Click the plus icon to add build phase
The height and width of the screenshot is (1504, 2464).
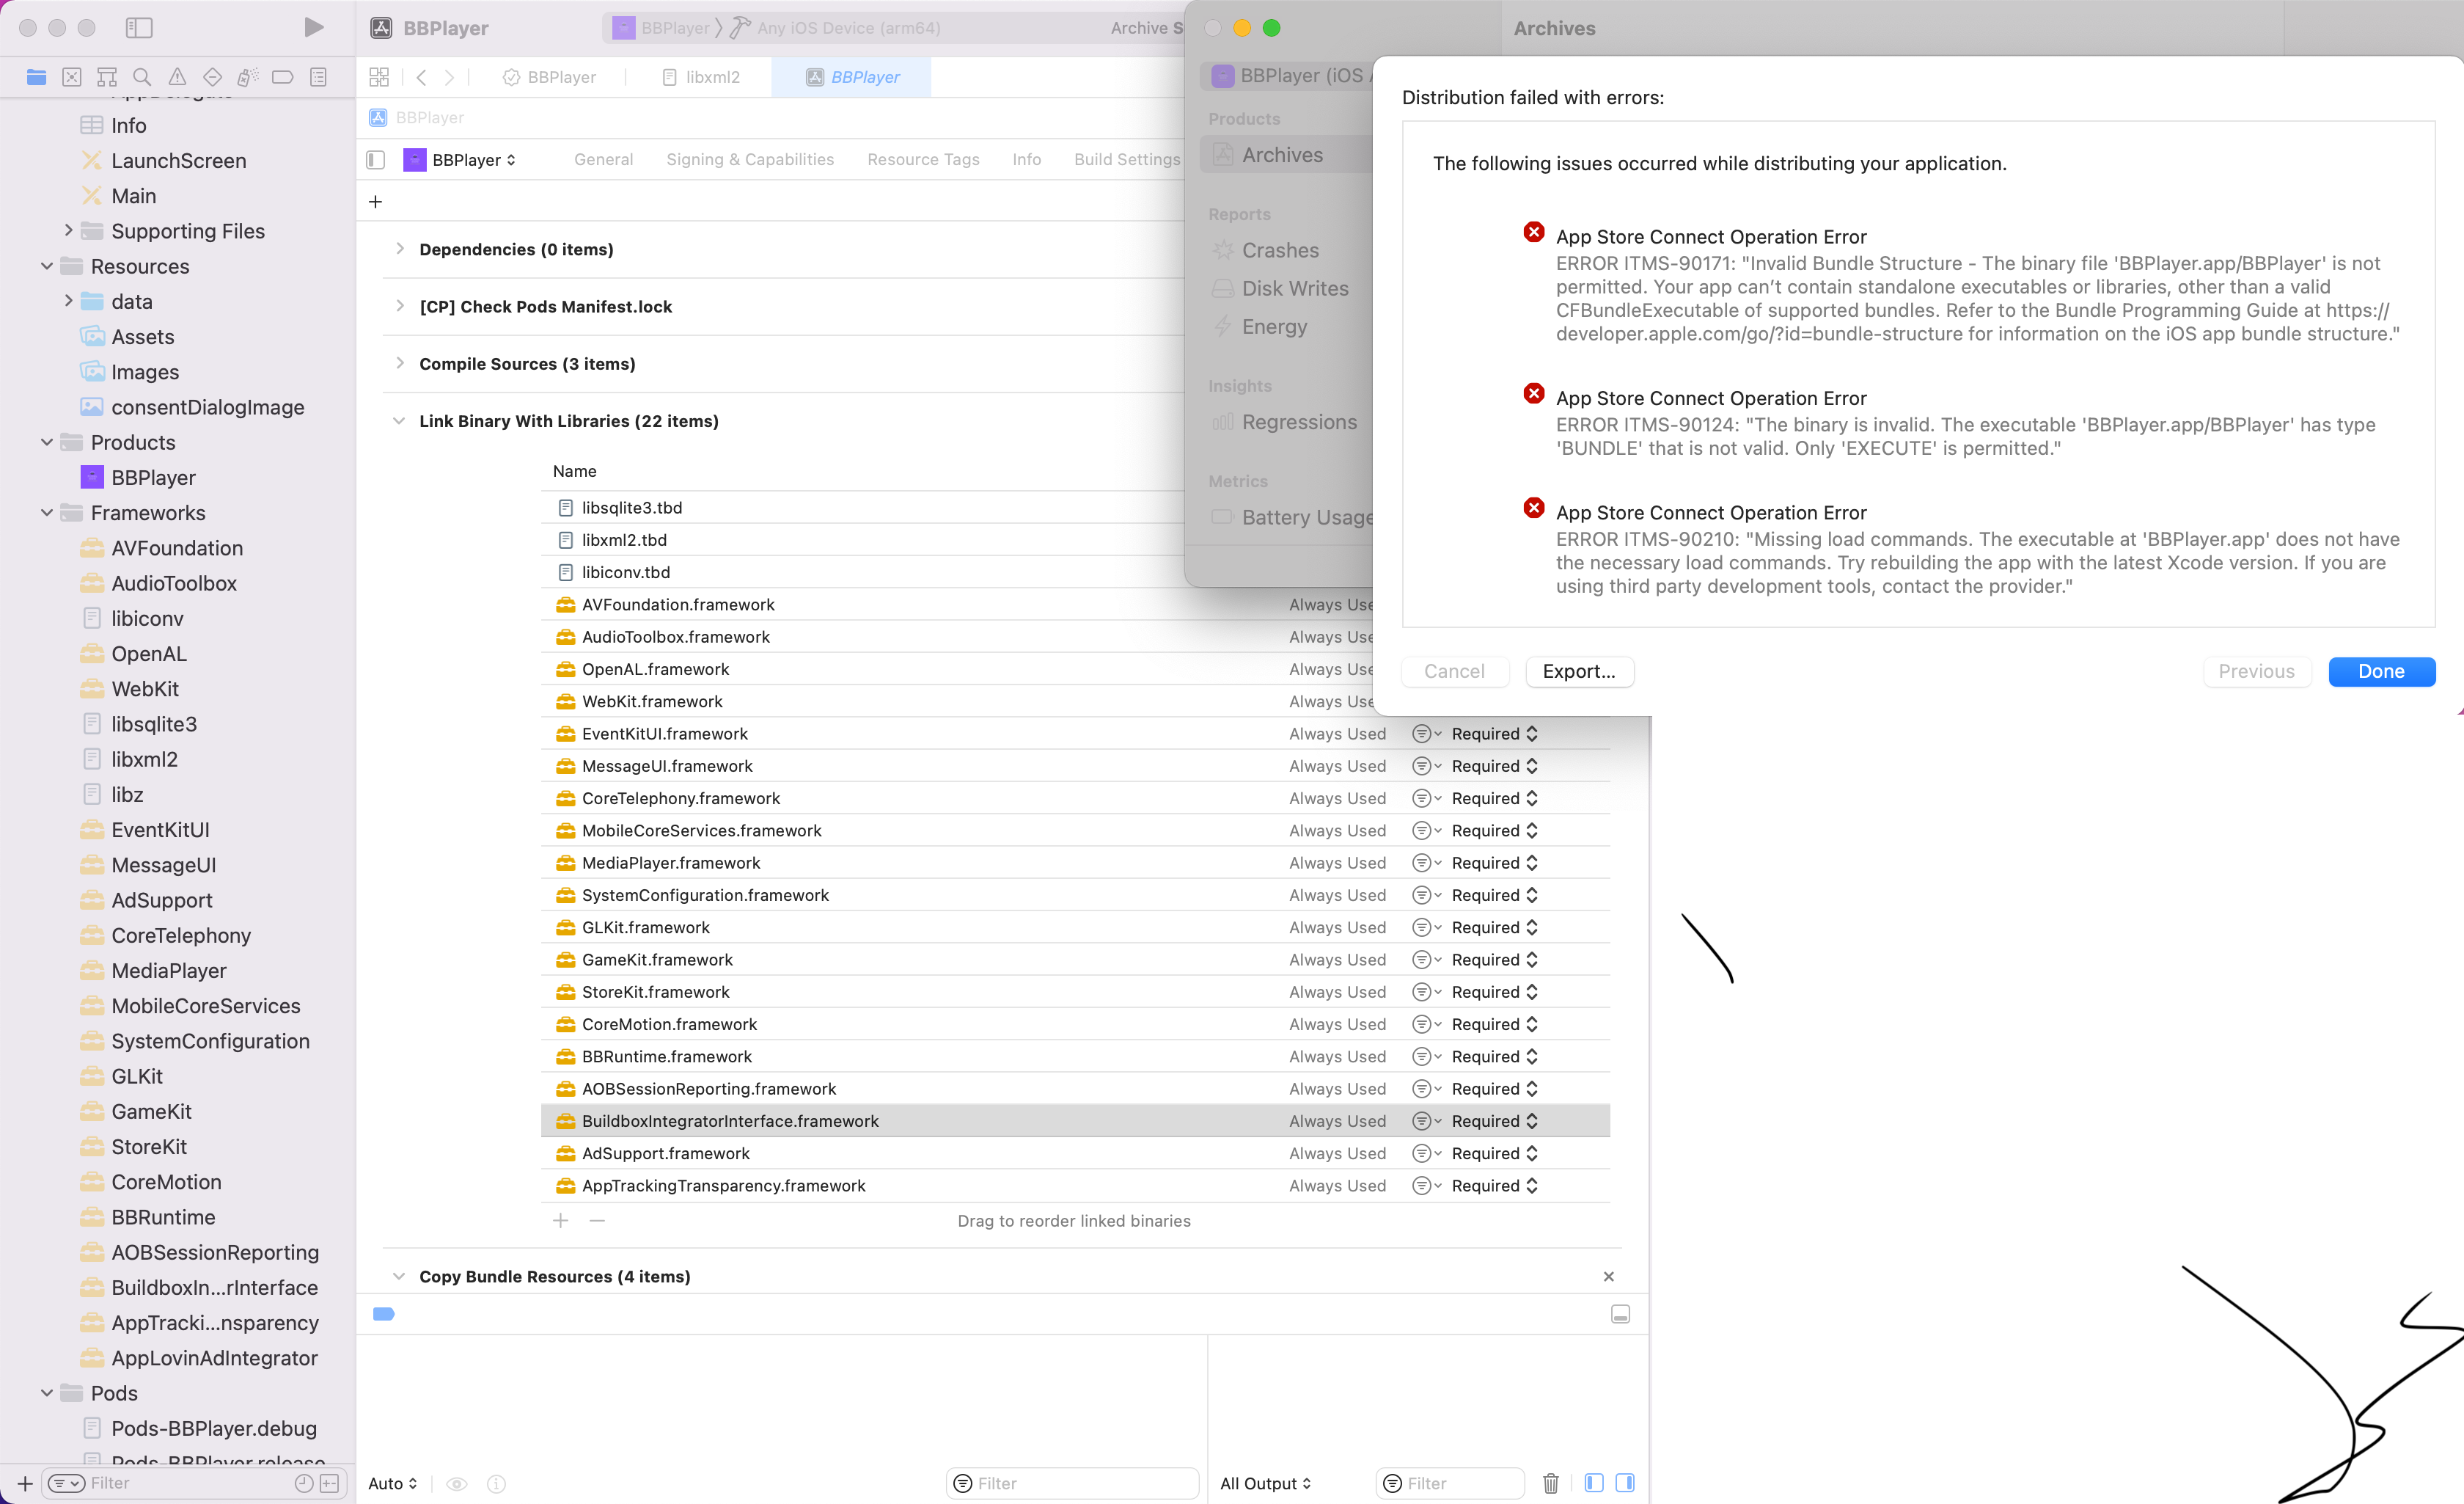coord(376,202)
